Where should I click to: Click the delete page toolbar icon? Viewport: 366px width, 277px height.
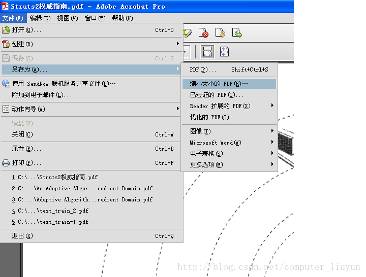coord(203,33)
